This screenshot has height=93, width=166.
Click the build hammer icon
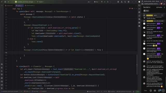pyautogui.click(x=102, y=2)
